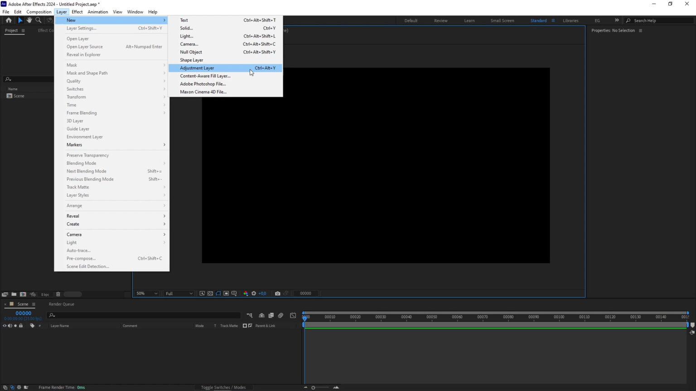This screenshot has width=696, height=391.
Task: Open the Adobe Color channel display swatch
Action: tap(246, 293)
